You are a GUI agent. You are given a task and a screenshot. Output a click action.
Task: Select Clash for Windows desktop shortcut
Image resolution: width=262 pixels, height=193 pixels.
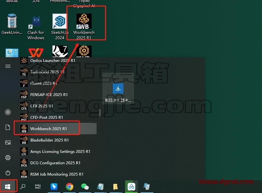36,28
